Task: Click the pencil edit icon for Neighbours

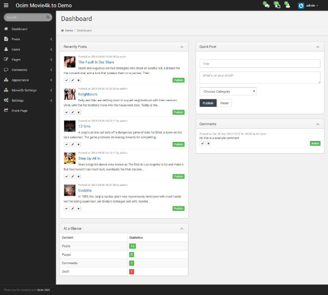Action: 72,112
